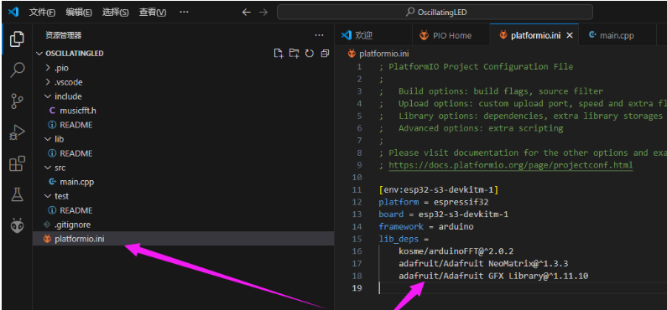This screenshot has height=310, width=667.
Task: Open the Source Control view
Action: [17, 101]
